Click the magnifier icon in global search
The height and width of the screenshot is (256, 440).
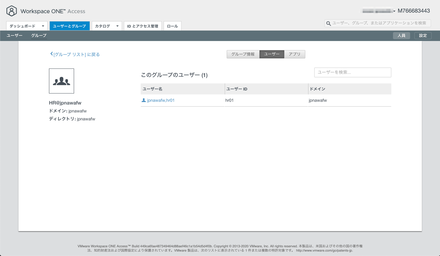[x=328, y=23]
